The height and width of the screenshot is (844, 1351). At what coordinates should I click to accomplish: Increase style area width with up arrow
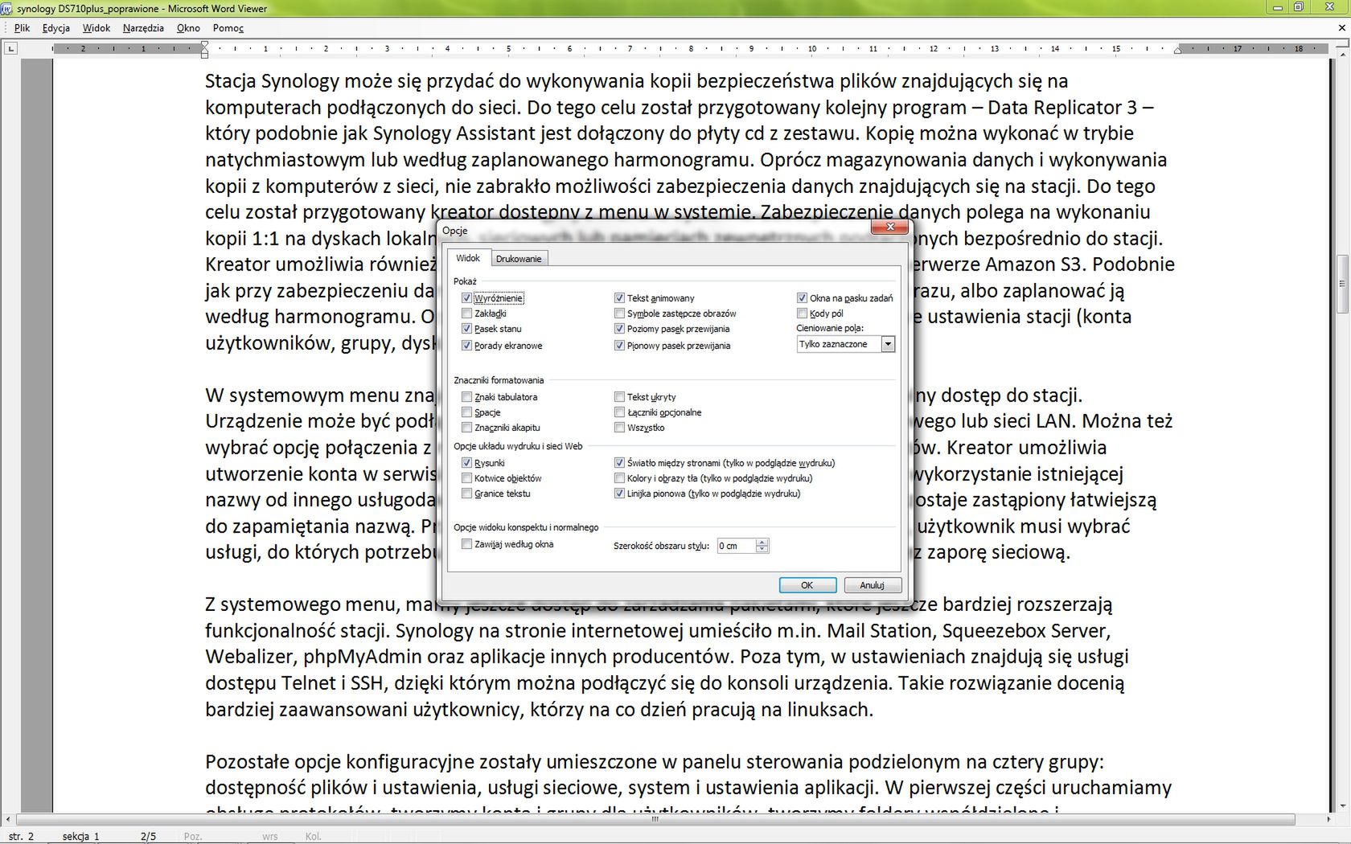click(x=762, y=543)
